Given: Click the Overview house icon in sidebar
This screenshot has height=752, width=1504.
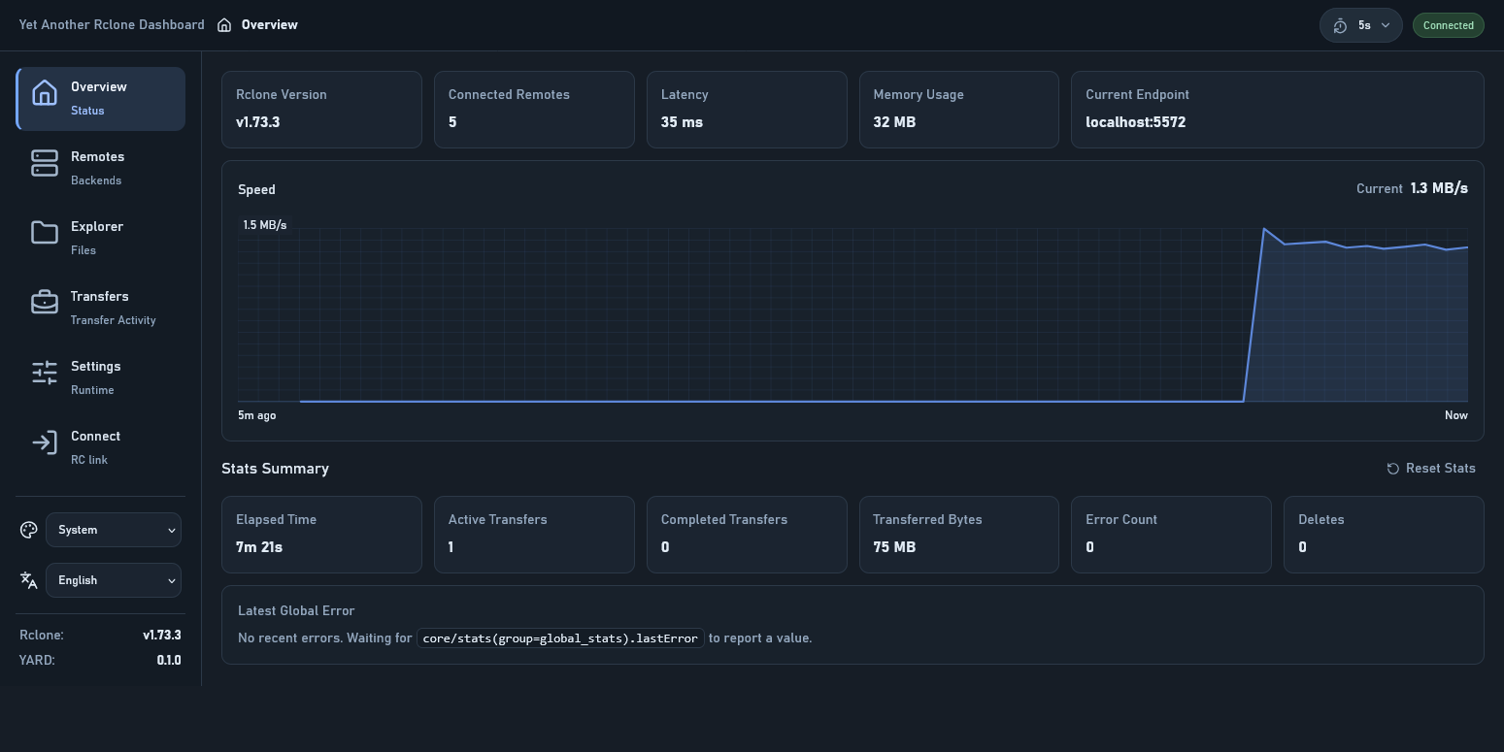Looking at the screenshot, I should pyautogui.click(x=45, y=93).
